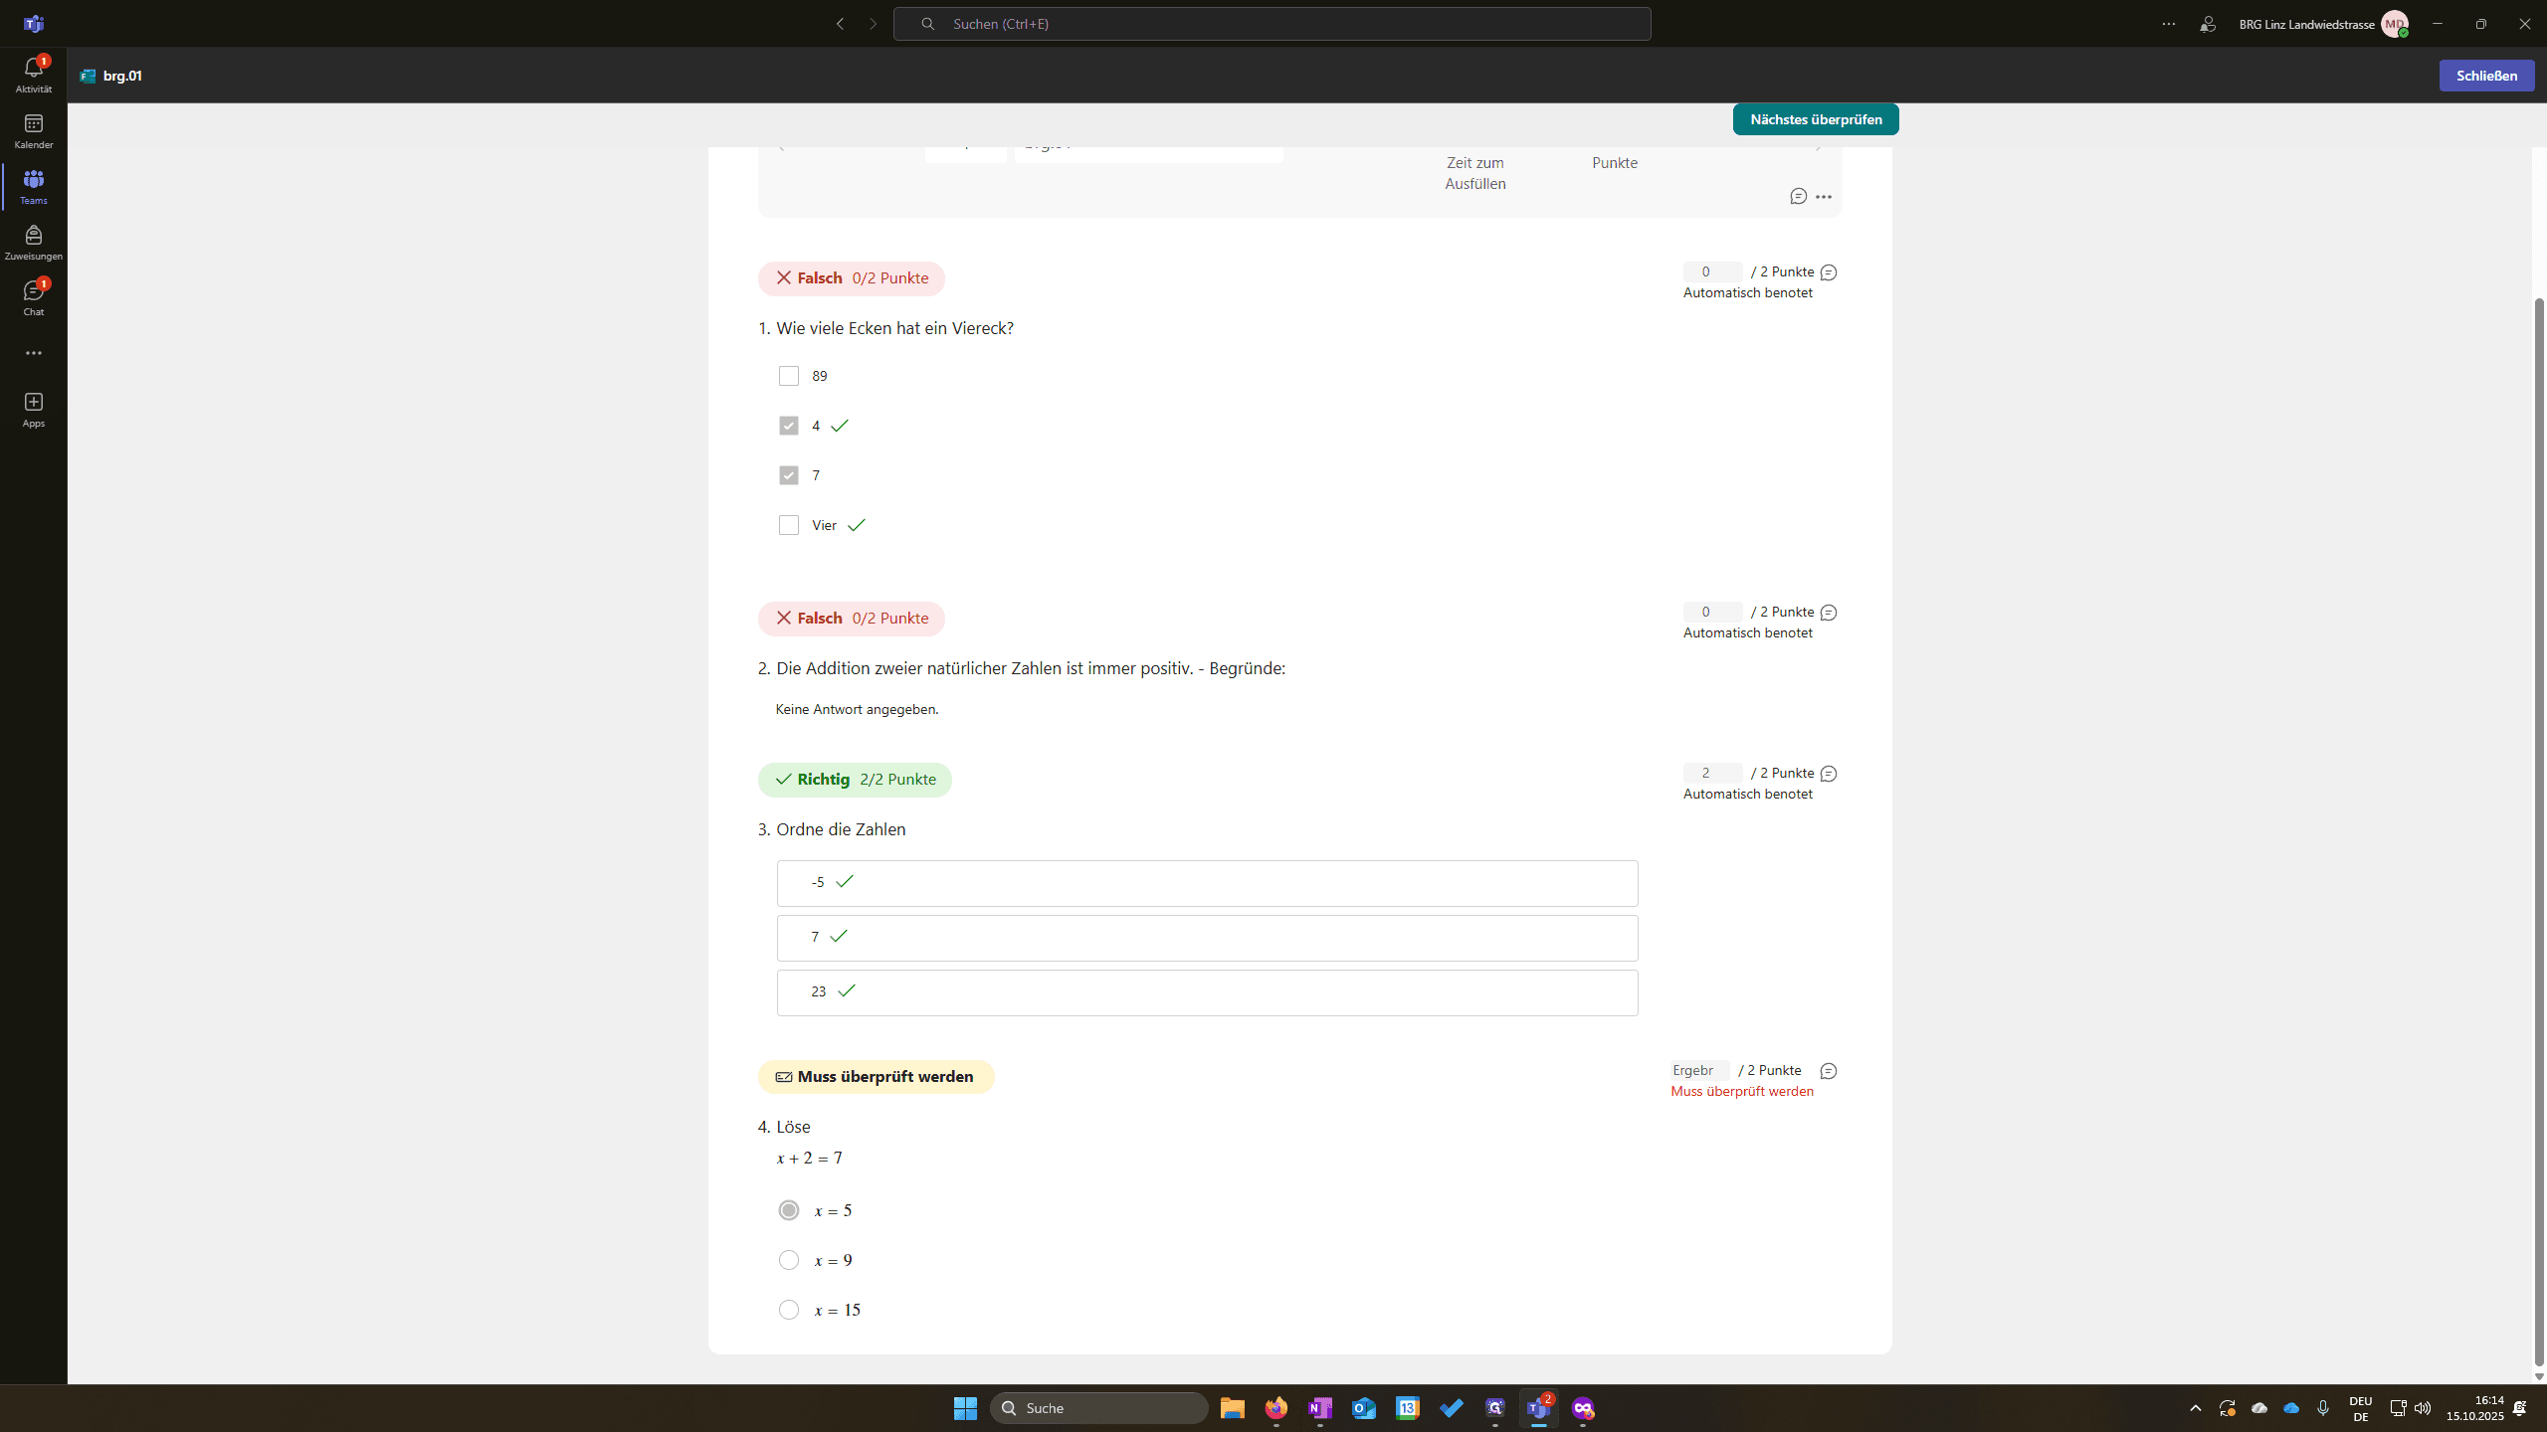The height and width of the screenshot is (1432, 2547).
Task: Add feedback comment for question 4
Action: click(x=1829, y=1071)
